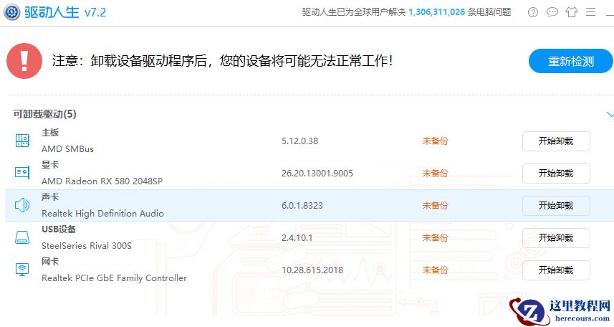614x327 pixels.
Task: Click 未备份 status for Realtek Audio
Action: (x=435, y=206)
